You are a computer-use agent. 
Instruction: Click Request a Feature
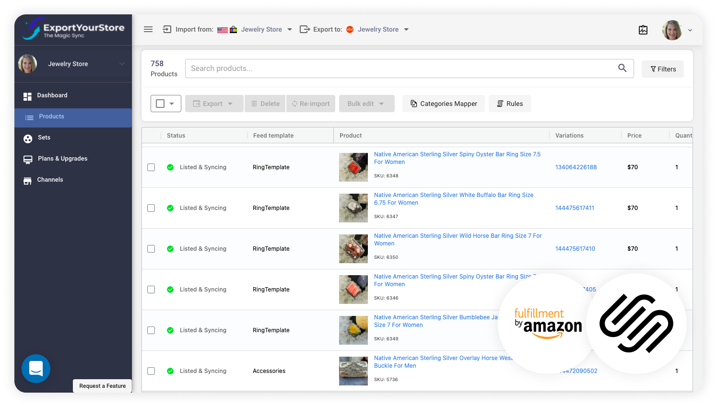click(103, 386)
